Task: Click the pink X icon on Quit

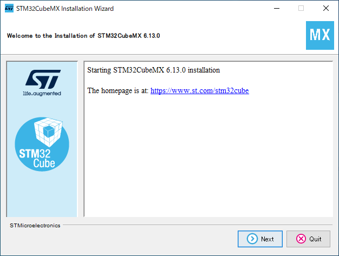Action: click(x=301, y=239)
